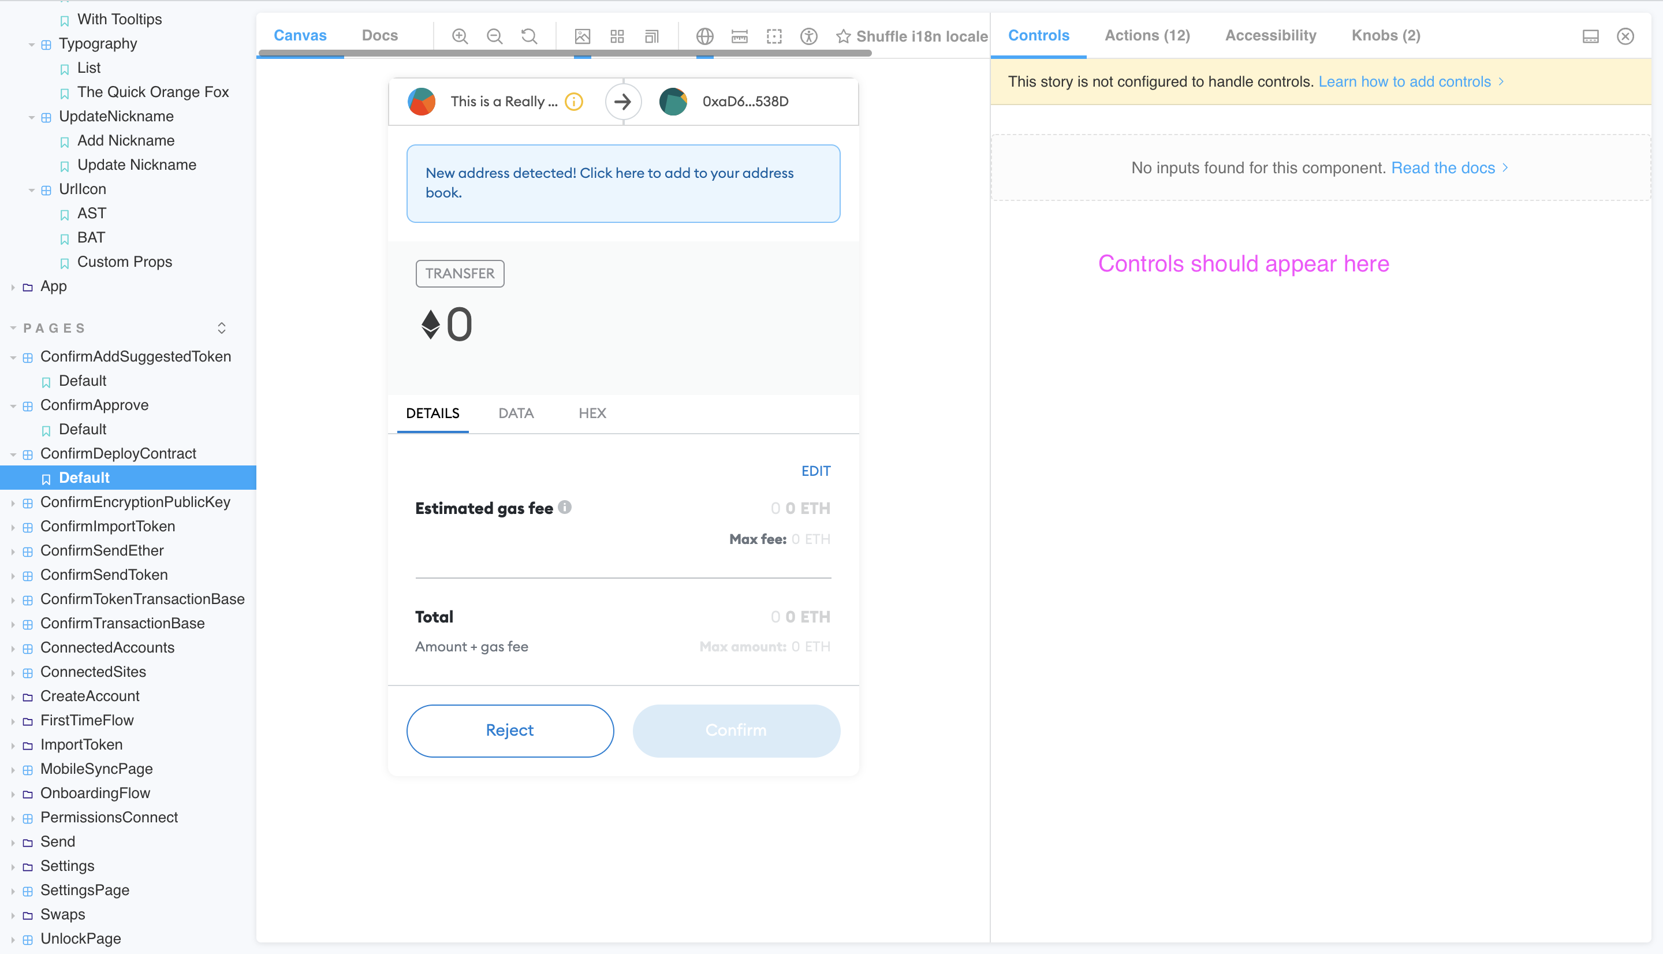Select the BAT story under UrlIcon
Viewport: 1663px width, 954px height.
click(x=91, y=237)
